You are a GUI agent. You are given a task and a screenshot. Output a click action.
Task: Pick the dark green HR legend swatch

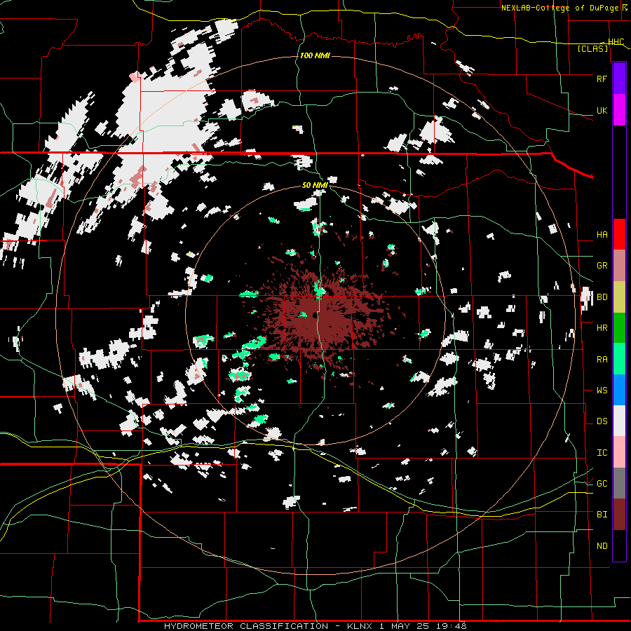[619, 328]
